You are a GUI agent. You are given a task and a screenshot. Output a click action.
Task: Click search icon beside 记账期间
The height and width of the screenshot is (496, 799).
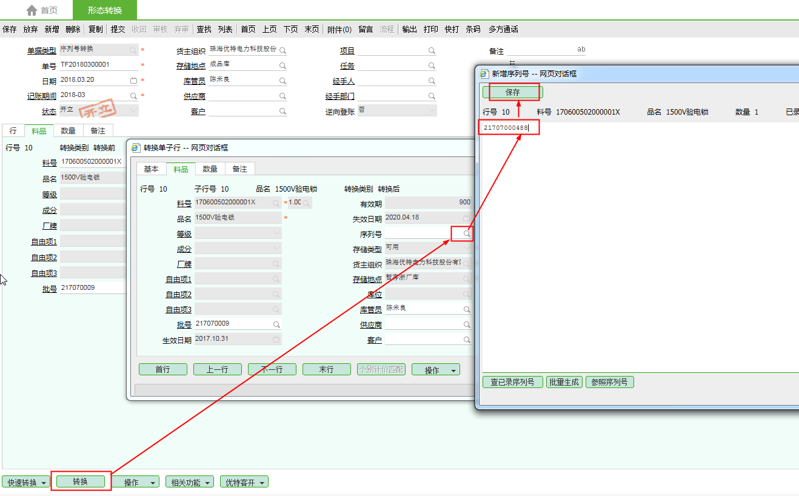(133, 96)
